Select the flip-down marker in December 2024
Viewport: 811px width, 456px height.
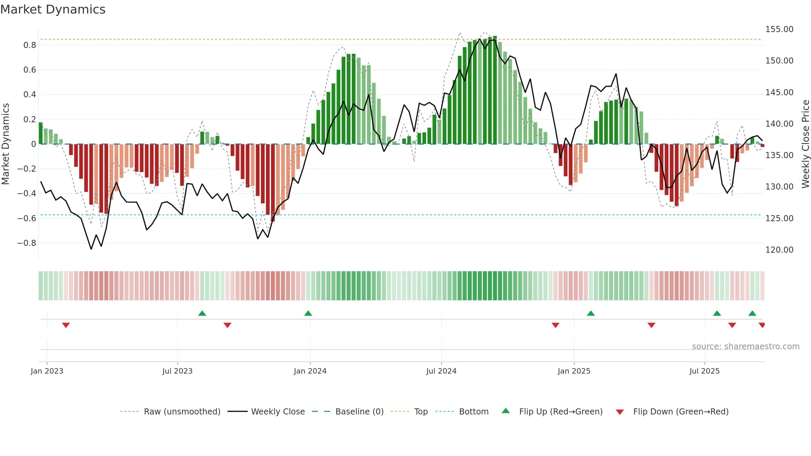[x=556, y=325]
